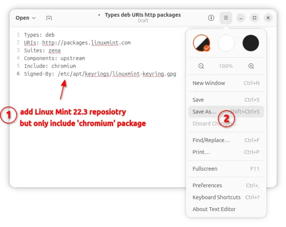
Task: Click the window title 'Types deb URIs http packages'
Action: [143, 15]
